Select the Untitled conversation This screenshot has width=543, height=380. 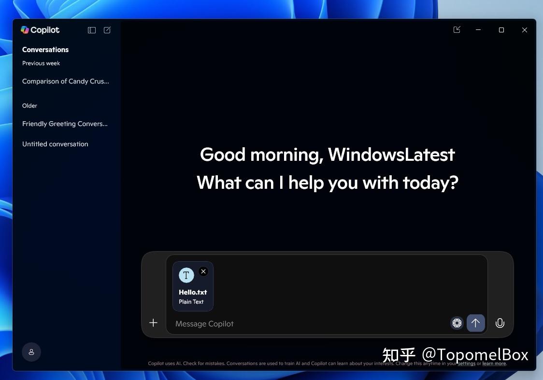click(55, 144)
